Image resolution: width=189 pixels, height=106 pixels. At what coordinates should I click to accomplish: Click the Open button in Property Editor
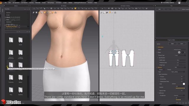(x=172, y=44)
